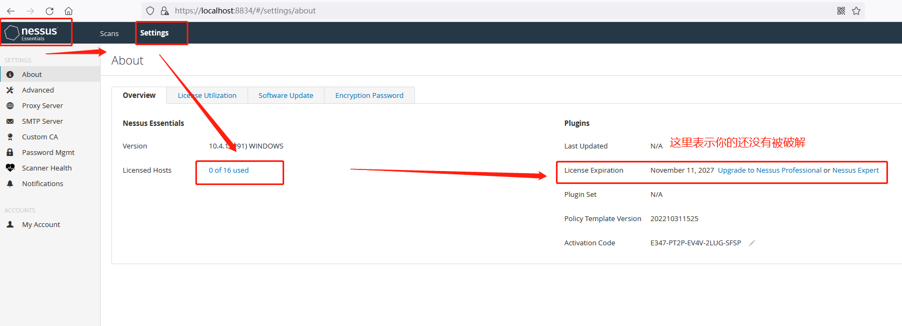902x326 pixels.
Task: Click the Proxy Server globe icon
Action: (10, 106)
